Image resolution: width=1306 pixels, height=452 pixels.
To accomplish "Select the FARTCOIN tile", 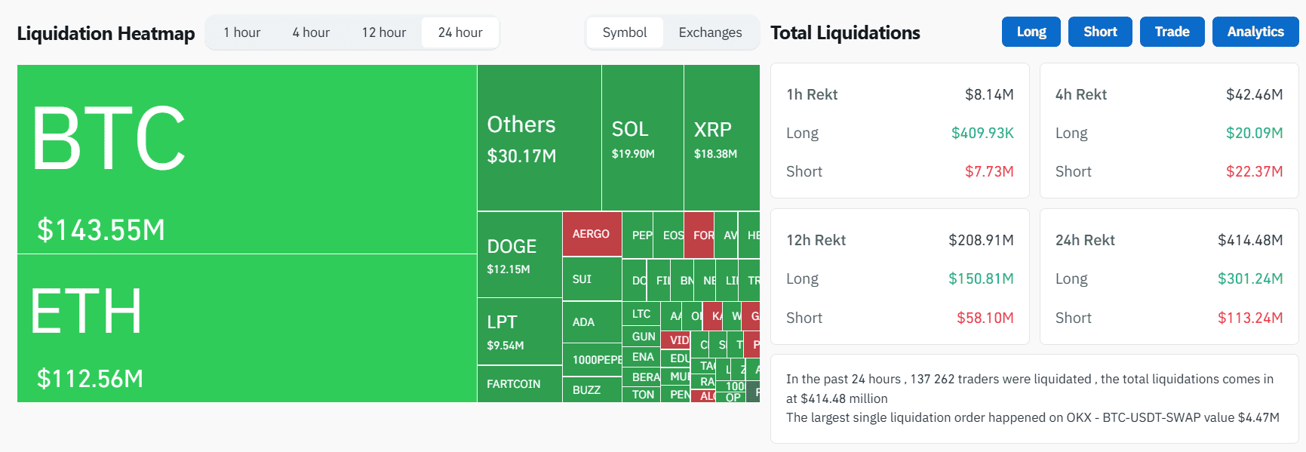I will click(x=520, y=384).
